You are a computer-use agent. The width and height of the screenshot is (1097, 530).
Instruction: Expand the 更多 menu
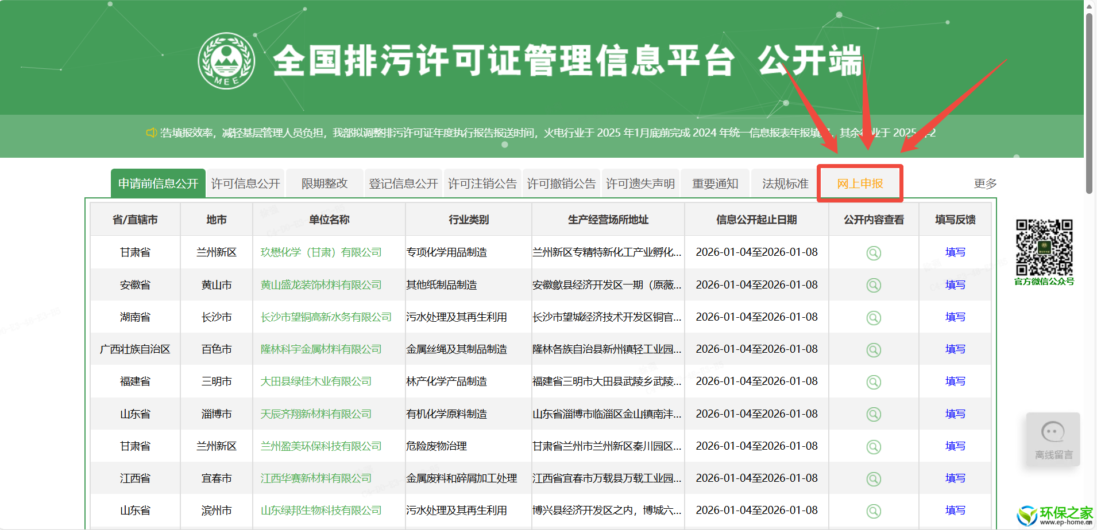pyautogui.click(x=985, y=184)
